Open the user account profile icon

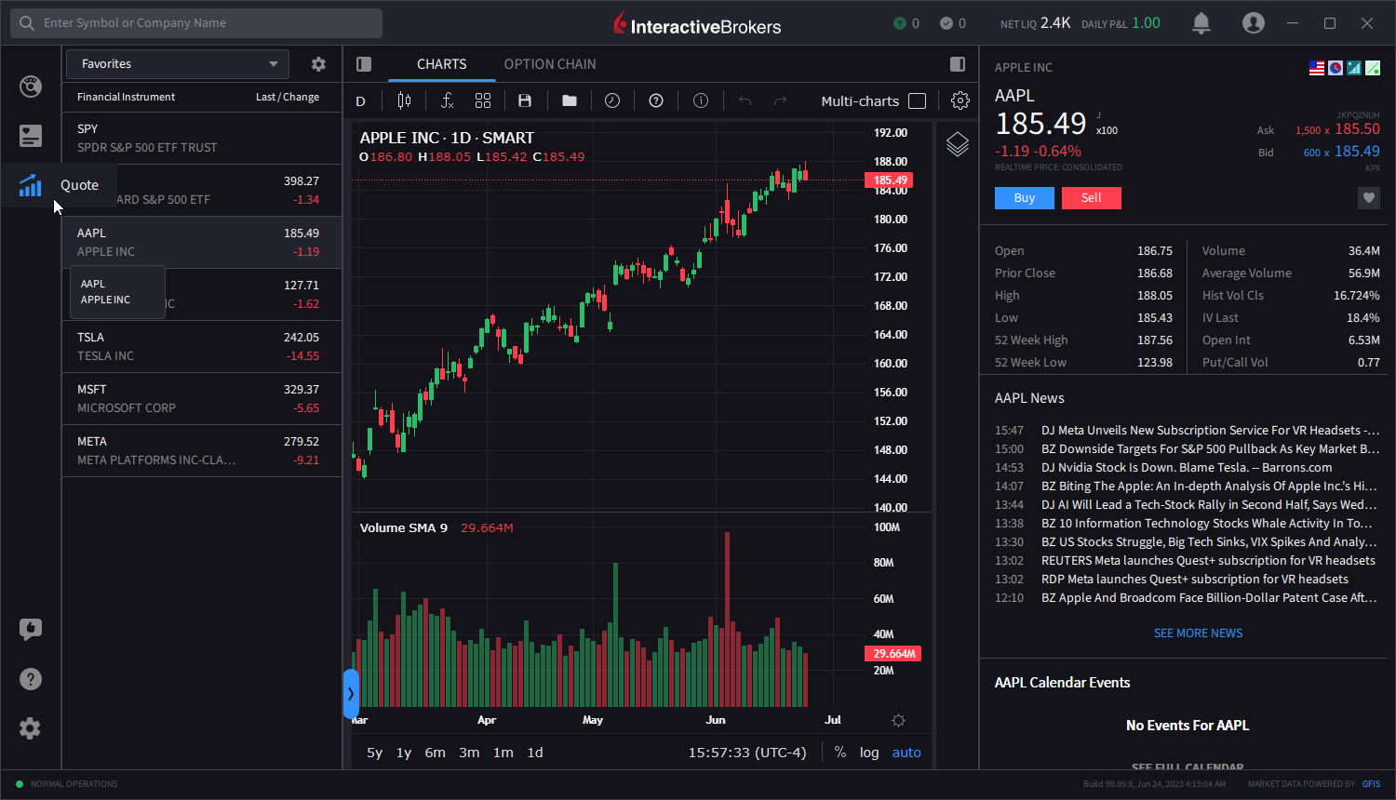point(1254,23)
